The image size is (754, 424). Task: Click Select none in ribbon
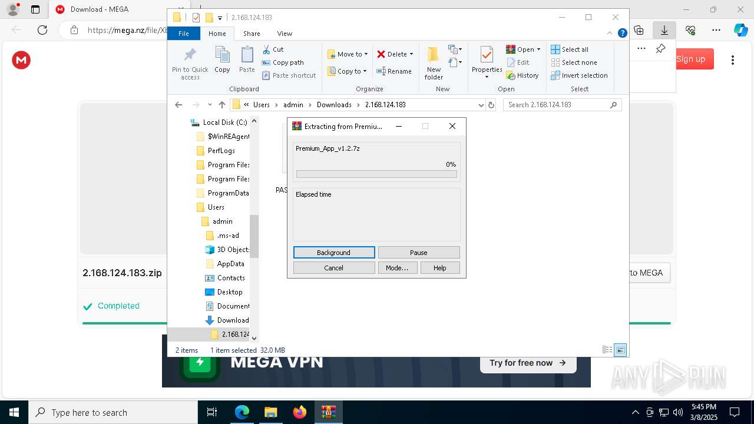[x=574, y=62]
